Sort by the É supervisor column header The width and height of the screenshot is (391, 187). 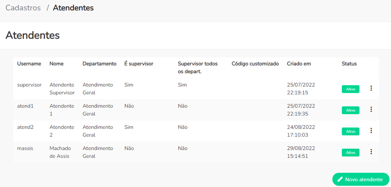pos(139,64)
